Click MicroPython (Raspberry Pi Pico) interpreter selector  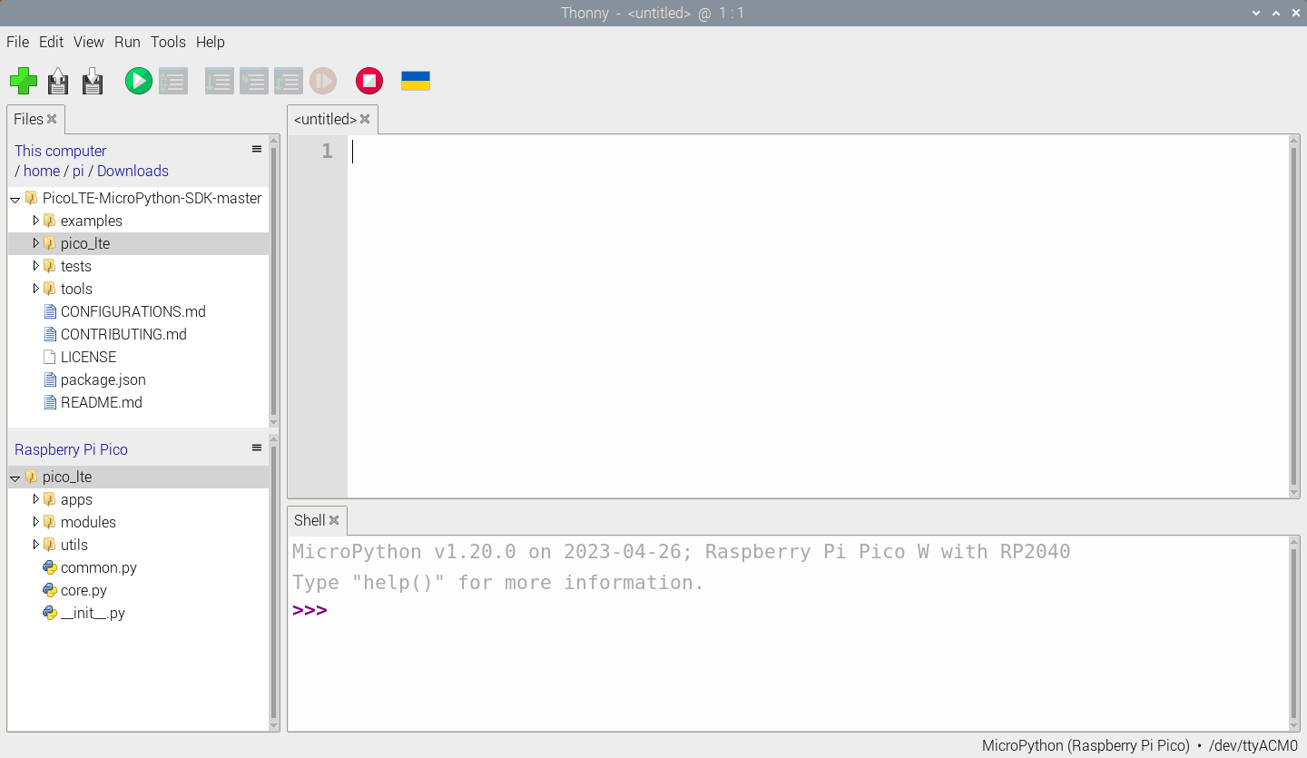(x=1086, y=745)
